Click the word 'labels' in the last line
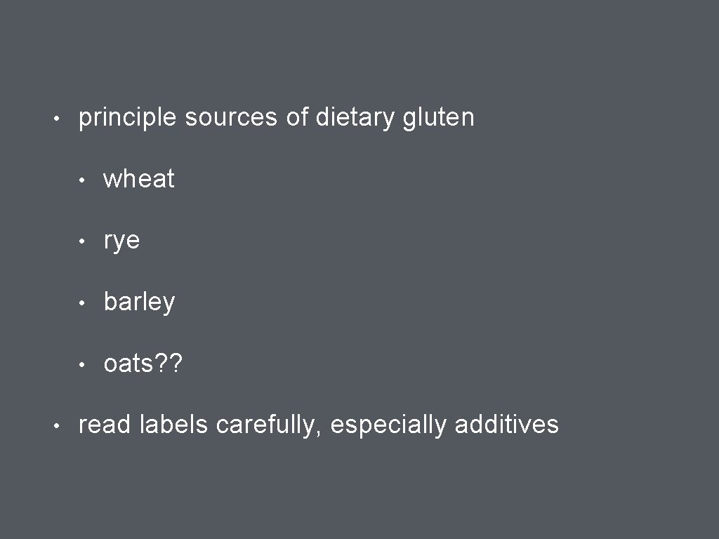This screenshot has width=719, height=539. click(x=173, y=425)
